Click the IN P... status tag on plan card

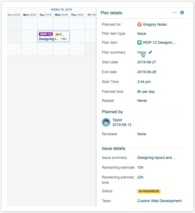pos(60,34)
